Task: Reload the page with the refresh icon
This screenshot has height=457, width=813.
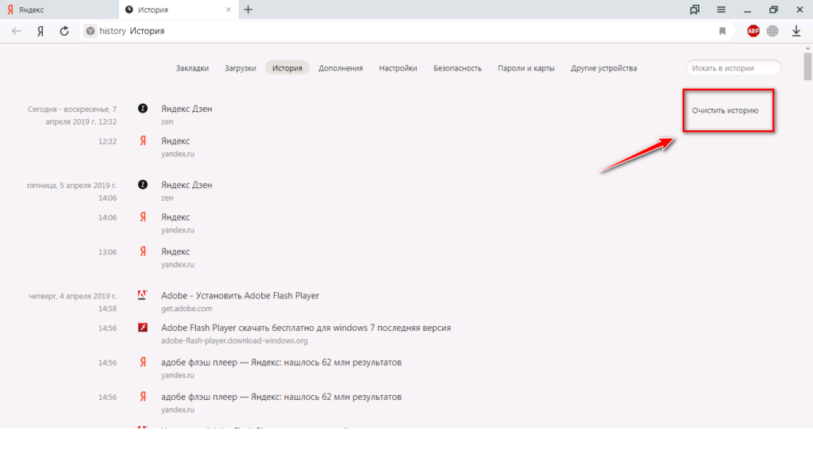Action: (x=64, y=31)
